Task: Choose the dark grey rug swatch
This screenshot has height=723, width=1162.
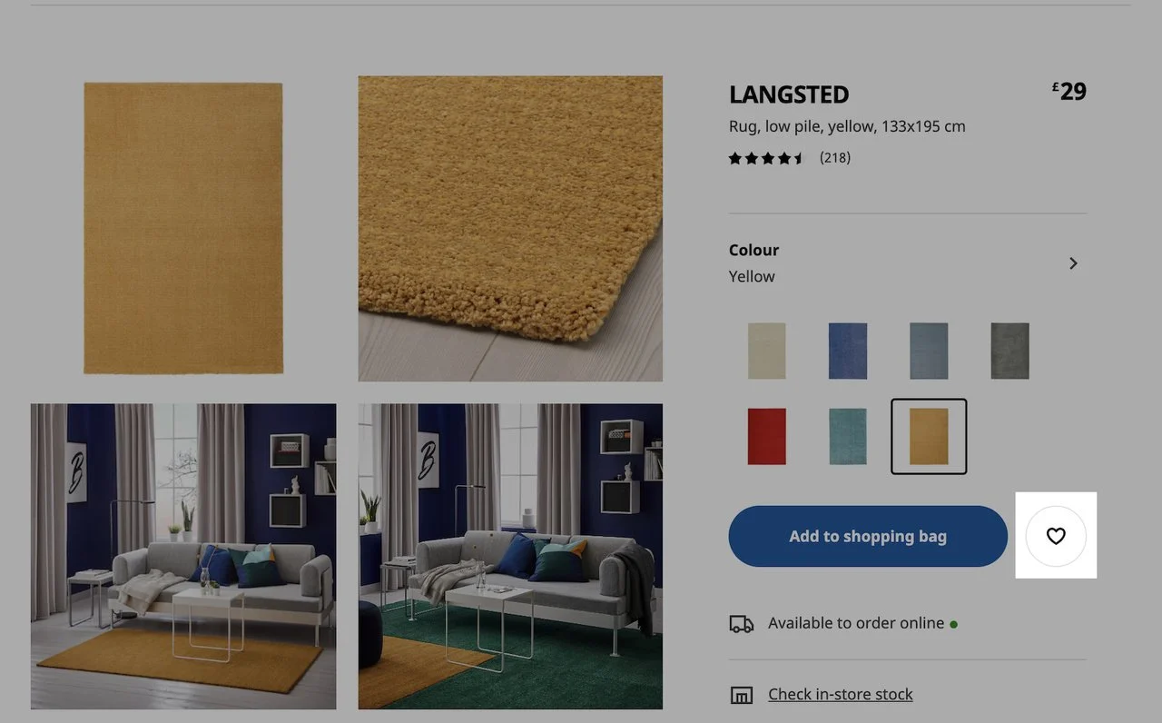Action: (1009, 351)
